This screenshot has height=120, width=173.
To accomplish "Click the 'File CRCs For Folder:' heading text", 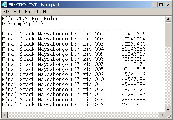I will point(33,18).
